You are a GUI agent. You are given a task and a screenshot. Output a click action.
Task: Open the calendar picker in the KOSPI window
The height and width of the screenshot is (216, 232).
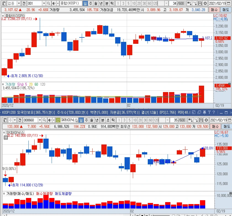[x=228, y=3]
